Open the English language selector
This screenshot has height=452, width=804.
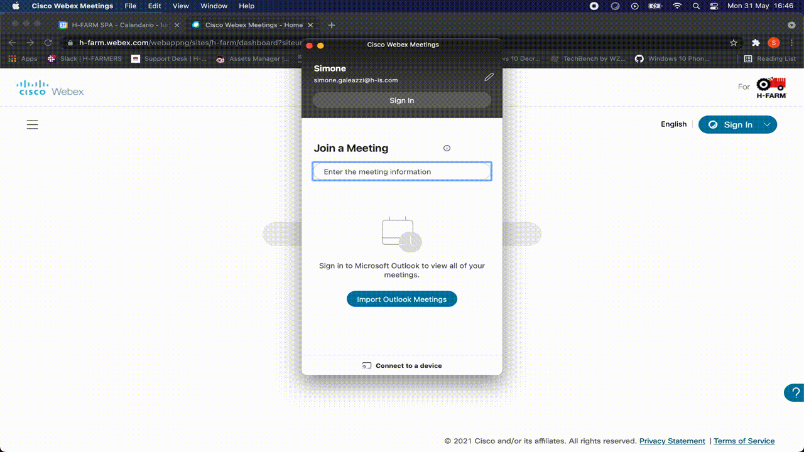pyautogui.click(x=673, y=124)
